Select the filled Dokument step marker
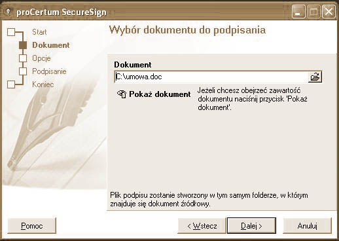This screenshot has height=241, width=339. coord(23,45)
